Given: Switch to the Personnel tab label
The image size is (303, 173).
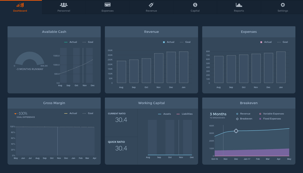Looking at the screenshot, I should 64,11.
